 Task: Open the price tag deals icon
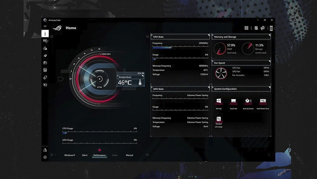[x=45, y=77]
